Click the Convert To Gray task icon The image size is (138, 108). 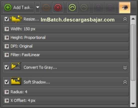(x=16, y=66)
